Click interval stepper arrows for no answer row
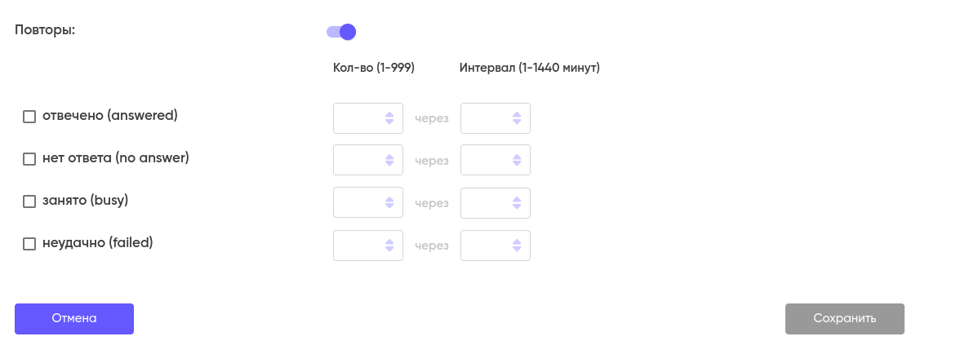This screenshot has height=363, width=956. point(517,160)
